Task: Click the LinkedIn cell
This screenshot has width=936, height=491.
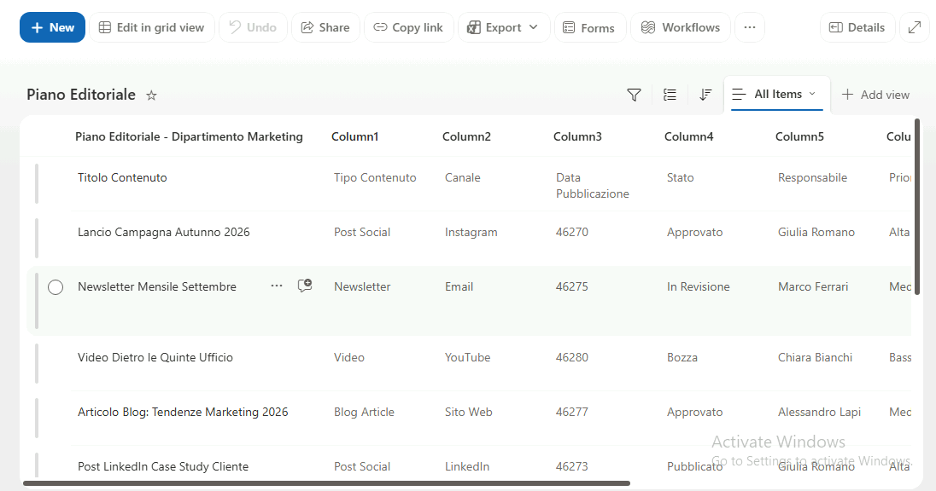Action: [467, 466]
